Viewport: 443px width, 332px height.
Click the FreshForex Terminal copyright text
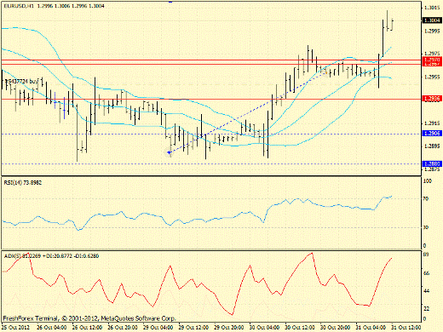(89, 318)
